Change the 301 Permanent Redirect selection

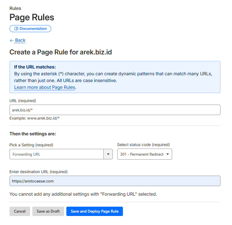coord(145,154)
